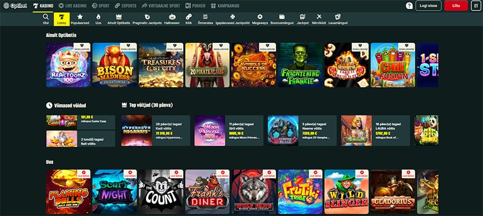Click the 72 018,00 € win amount
The image size is (483, 216).
point(164,133)
